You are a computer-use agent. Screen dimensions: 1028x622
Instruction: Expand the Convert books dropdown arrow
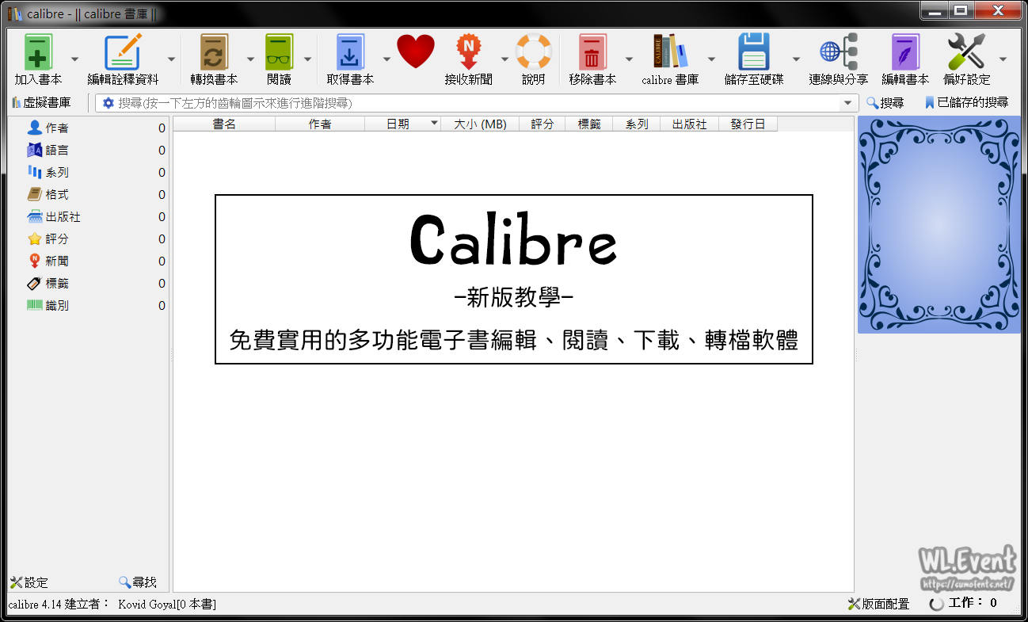(x=250, y=59)
